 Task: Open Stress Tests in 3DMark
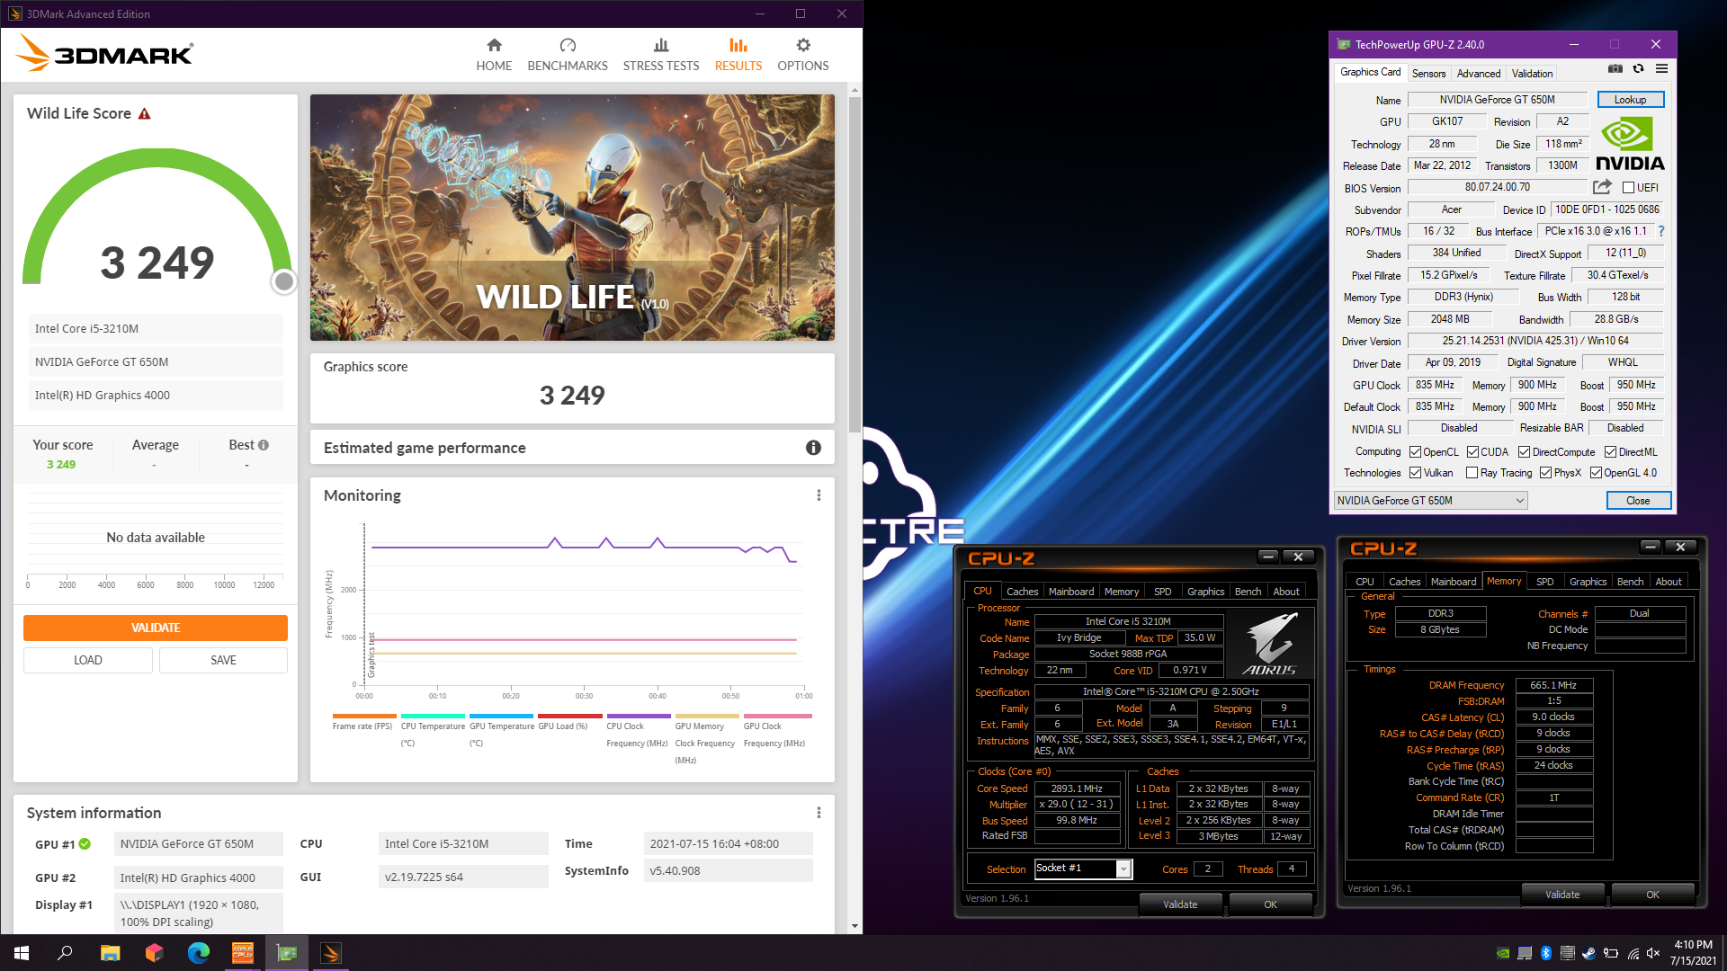click(x=661, y=55)
